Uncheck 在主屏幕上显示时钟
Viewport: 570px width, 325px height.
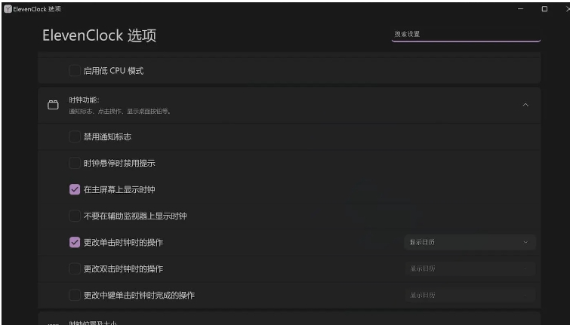(74, 190)
